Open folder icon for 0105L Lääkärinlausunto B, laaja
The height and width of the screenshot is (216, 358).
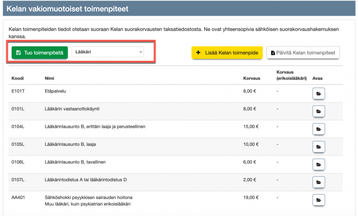pyautogui.click(x=319, y=147)
